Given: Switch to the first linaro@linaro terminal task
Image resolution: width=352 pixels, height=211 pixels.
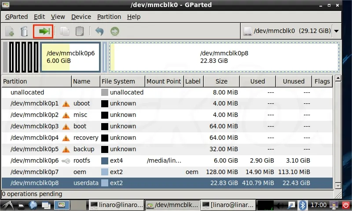Looking at the screenshot, I should [x=116, y=205].
